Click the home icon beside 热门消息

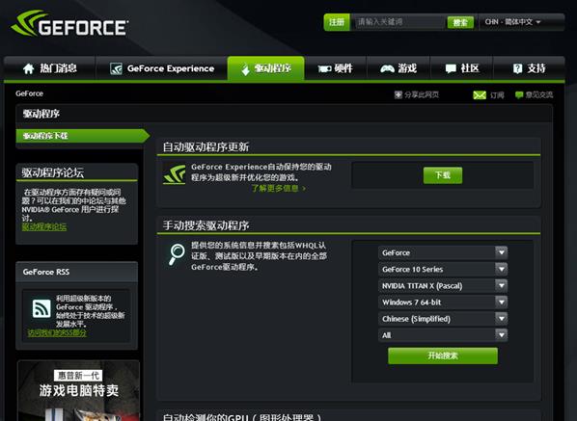[28, 68]
